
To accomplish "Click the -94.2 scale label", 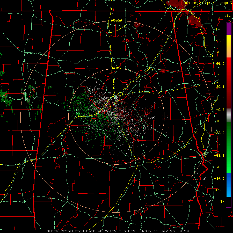I will (219, 179).
